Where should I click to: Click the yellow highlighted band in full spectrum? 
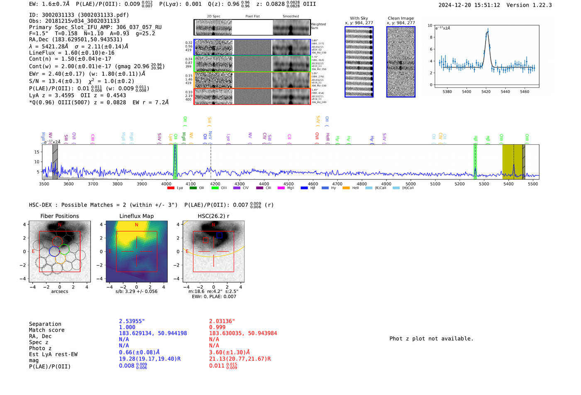tap(513, 162)
